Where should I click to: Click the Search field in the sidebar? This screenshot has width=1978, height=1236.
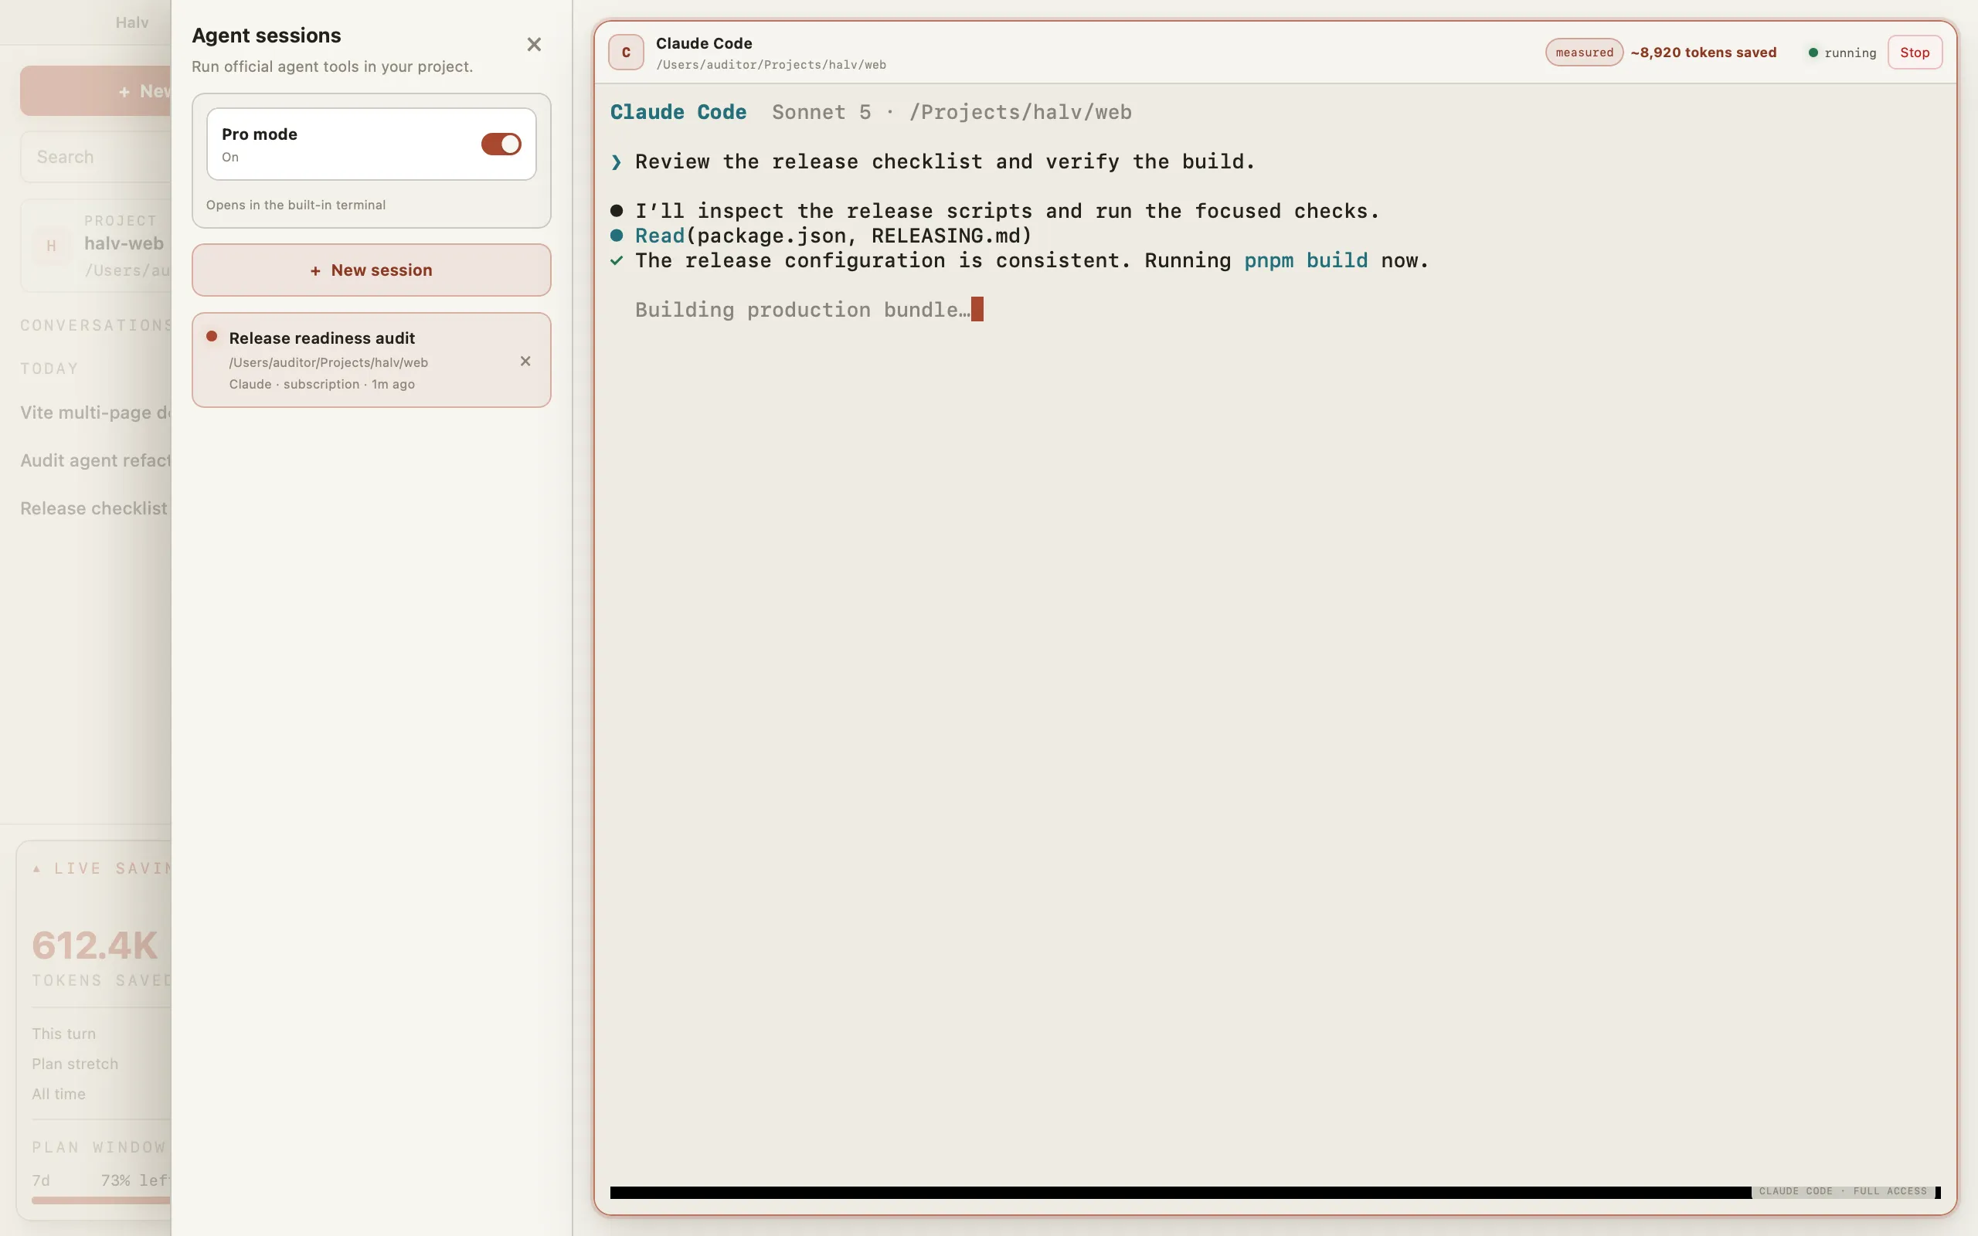(x=96, y=157)
